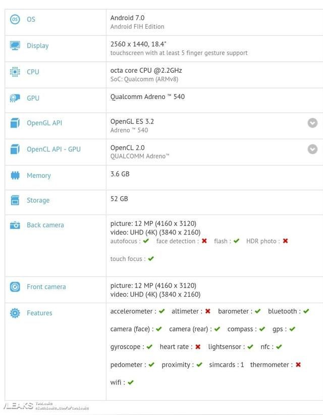Click the OpenGL API cube icon
Image resolution: width=323 pixels, height=415 pixels.
pyautogui.click(x=15, y=123)
